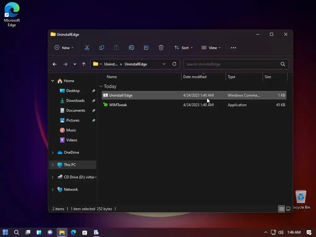The image size is (316, 237).
Task: Open Chat from the taskbar
Action: coord(50,232)
